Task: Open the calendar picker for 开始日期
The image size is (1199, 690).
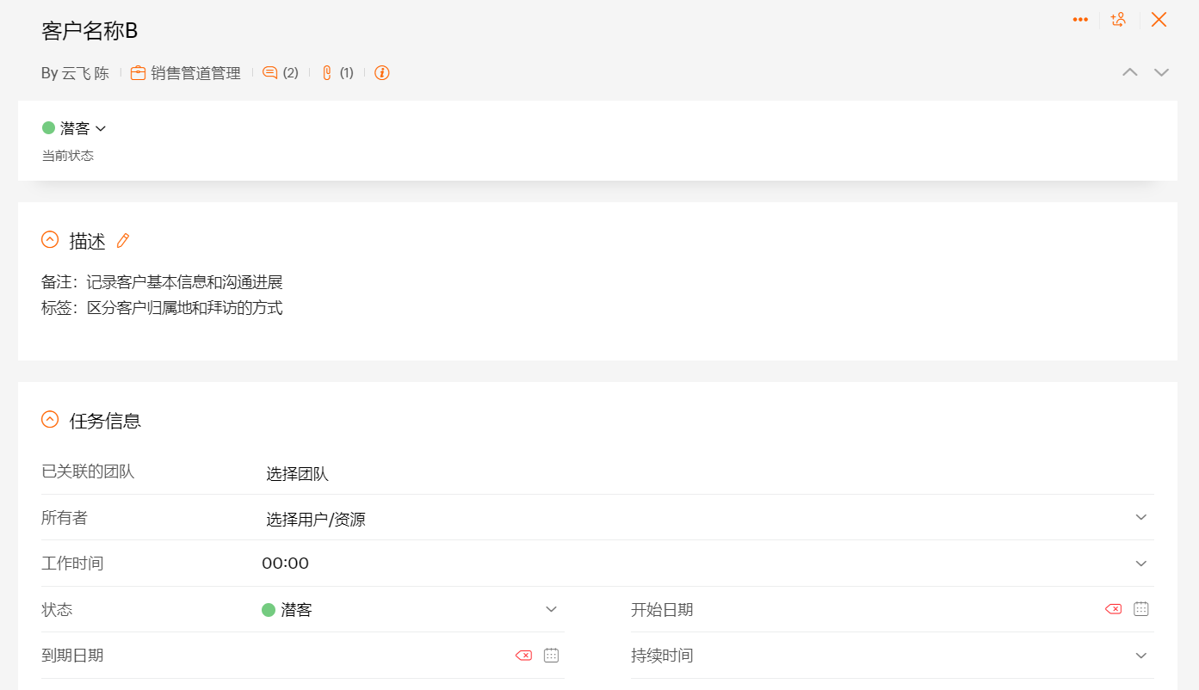Action: (1141, 608)
